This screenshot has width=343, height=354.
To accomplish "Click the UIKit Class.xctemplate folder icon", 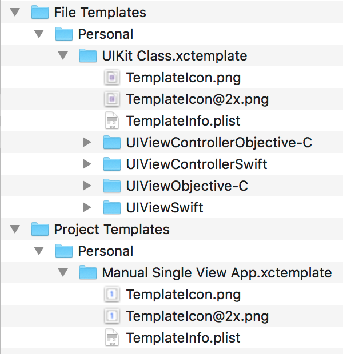I will coord(87,55).
